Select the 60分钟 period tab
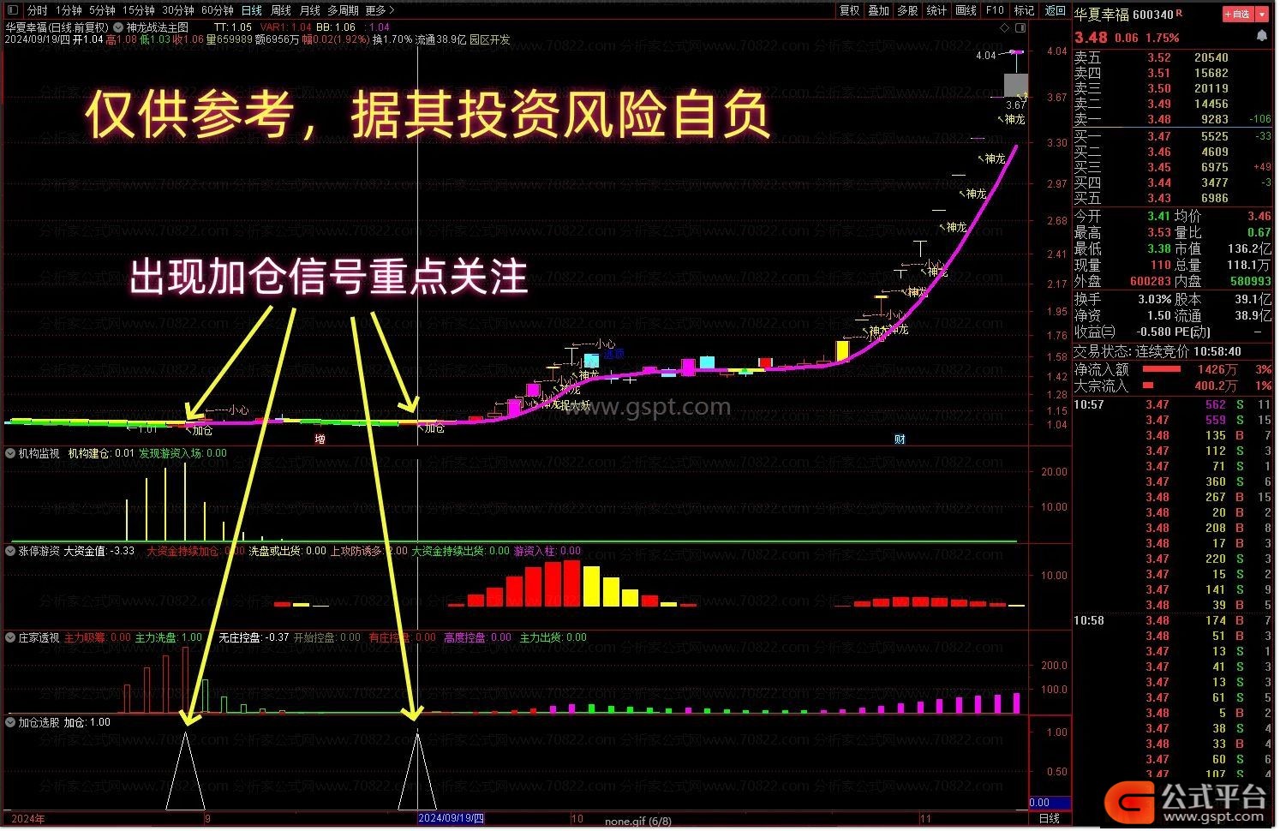 [217, 10]
